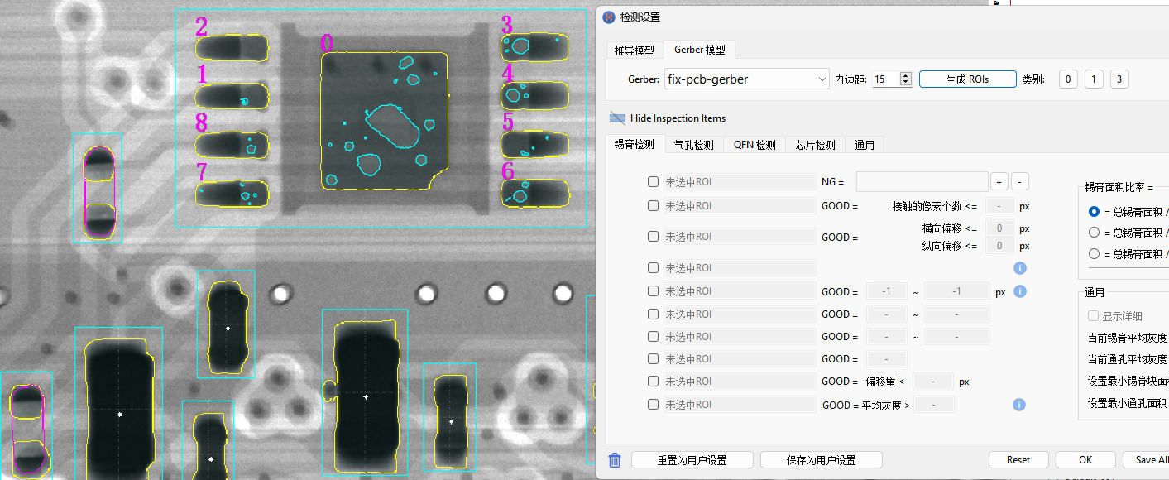
Task: Select the pad ROI labeled 6 on the image
Action: (536, 194)
